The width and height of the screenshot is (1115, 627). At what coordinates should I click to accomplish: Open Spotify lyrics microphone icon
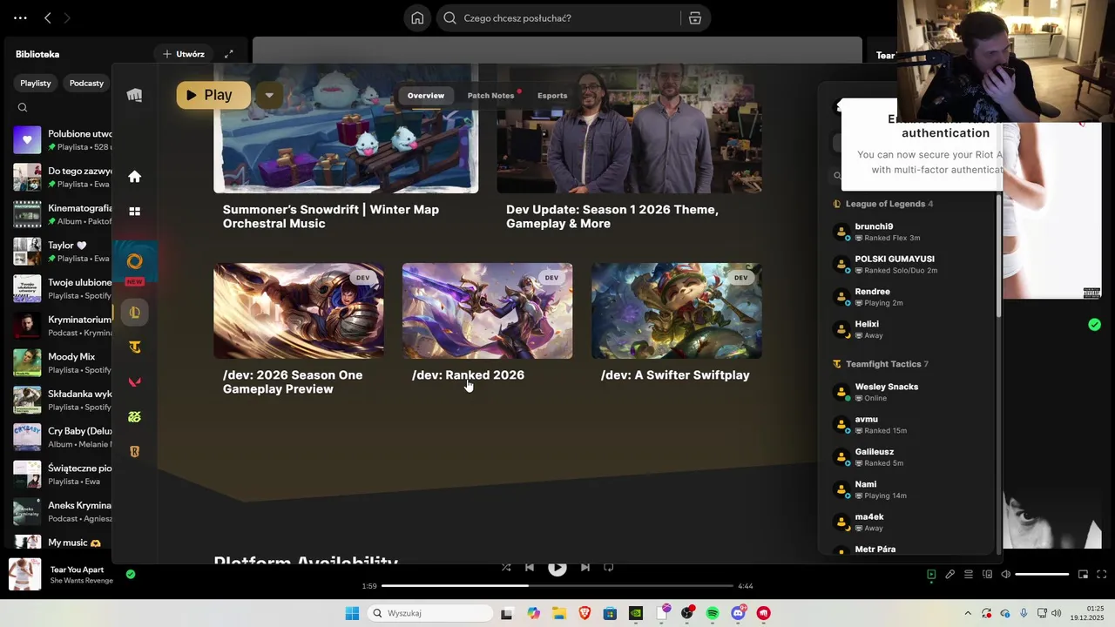949,575
